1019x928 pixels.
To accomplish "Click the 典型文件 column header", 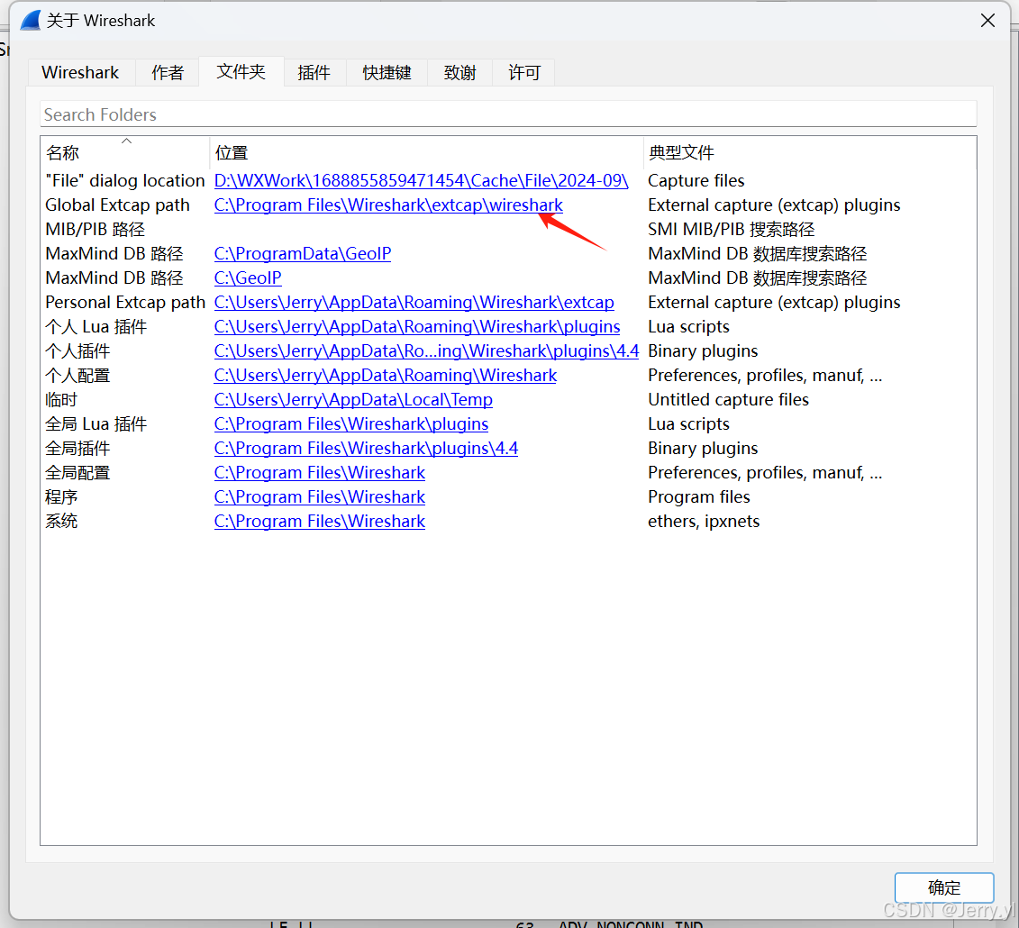I will point(810,153).
